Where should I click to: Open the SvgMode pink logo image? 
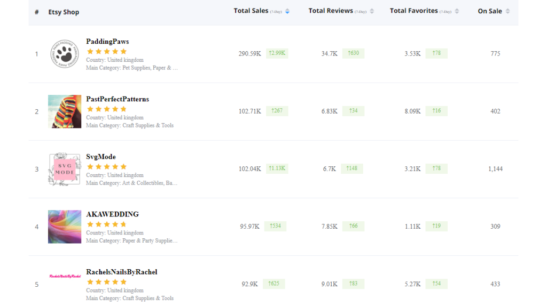click(65, 169)
